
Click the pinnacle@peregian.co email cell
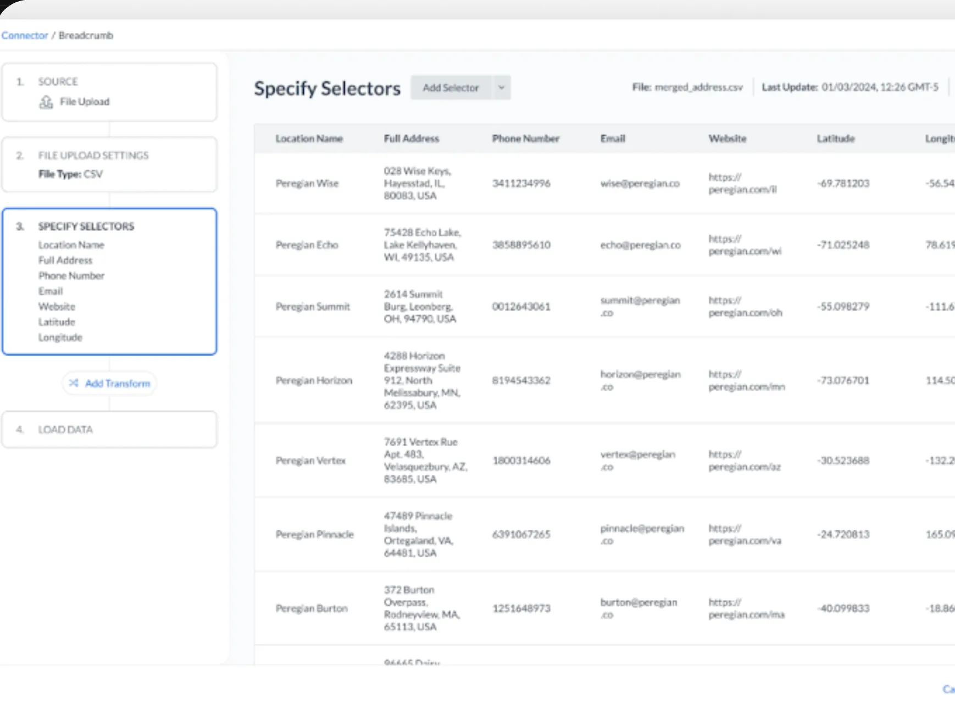click(642, 534)
